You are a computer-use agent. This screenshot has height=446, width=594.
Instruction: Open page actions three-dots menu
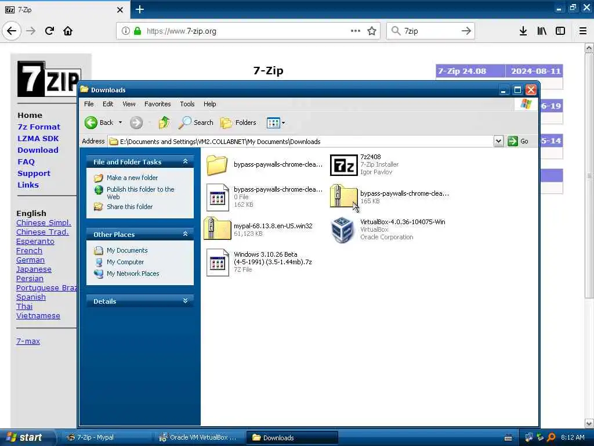tap(356, 31)
